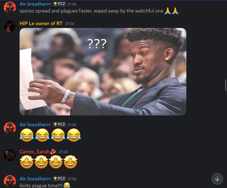Jump to present with down-arrow button
This screenshot has width=227, height=188.
click(x=217, y=179)
